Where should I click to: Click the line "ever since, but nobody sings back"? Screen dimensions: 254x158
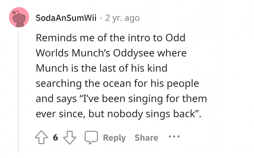(118, 114)
